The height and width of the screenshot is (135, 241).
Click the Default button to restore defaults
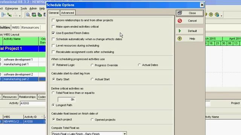(x=190, y=31)
